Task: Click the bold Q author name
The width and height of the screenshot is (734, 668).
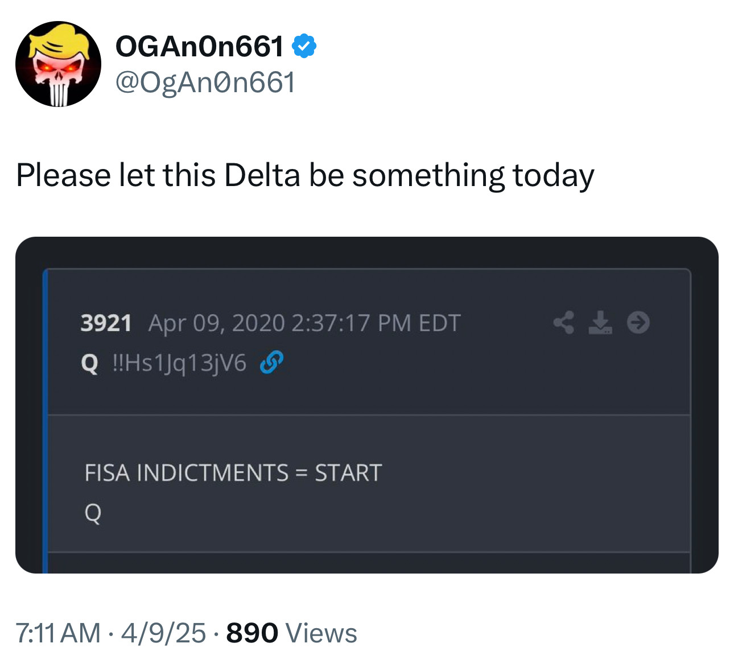Action: (89, 363)
